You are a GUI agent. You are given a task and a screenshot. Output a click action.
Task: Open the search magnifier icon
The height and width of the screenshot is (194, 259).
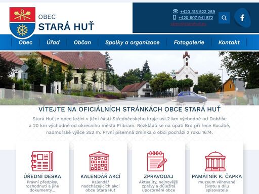tap(224, 18)
